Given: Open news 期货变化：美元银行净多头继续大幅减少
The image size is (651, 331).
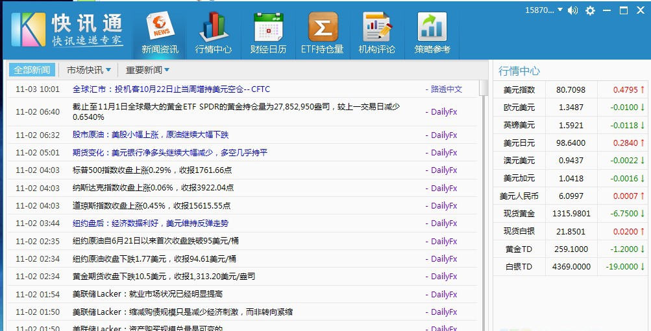Looking at the screenshot, I should click(x=170, y=153).
